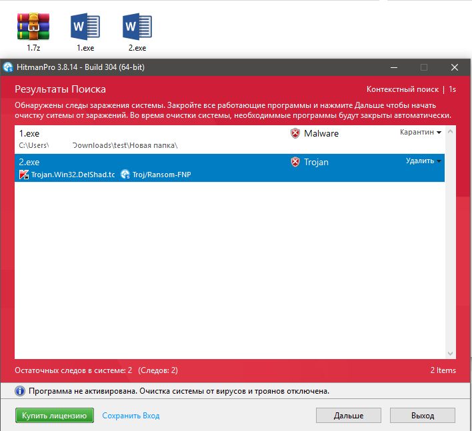Screen dimensions: 472x431
Task: Open the Карантин action dropdown for 1.exe
Action: pyautogui.click(x=421, y=132)
